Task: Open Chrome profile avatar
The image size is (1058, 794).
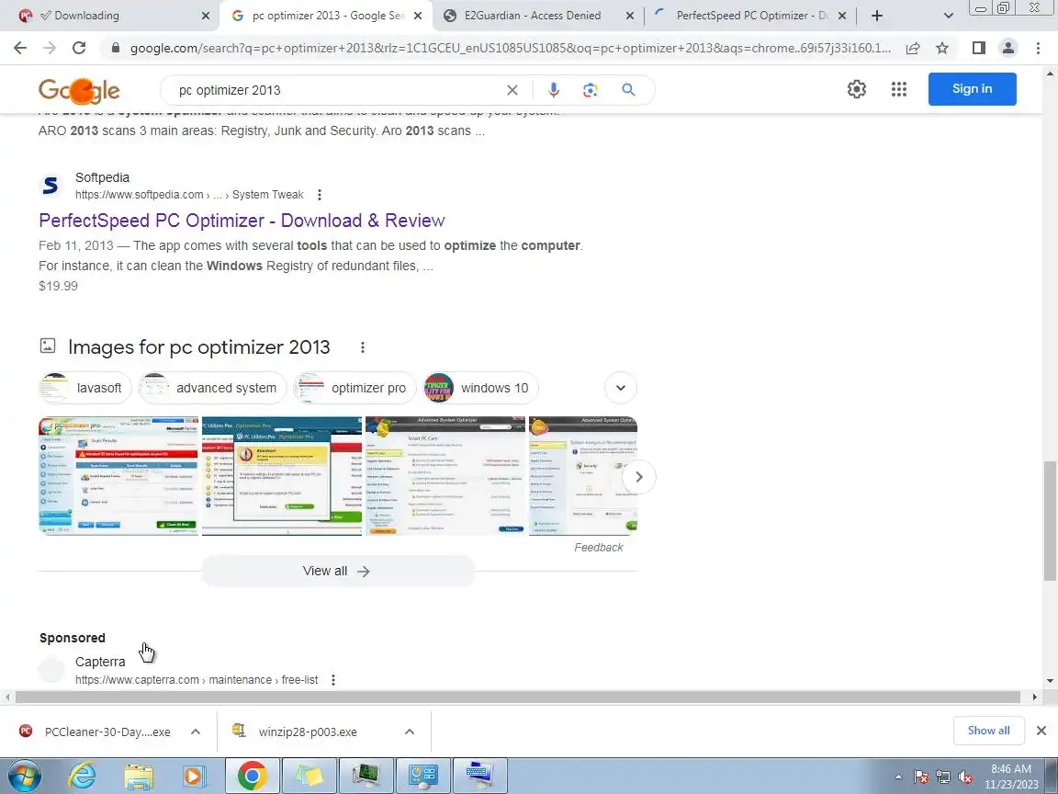Action: (x=1008, y=48)
